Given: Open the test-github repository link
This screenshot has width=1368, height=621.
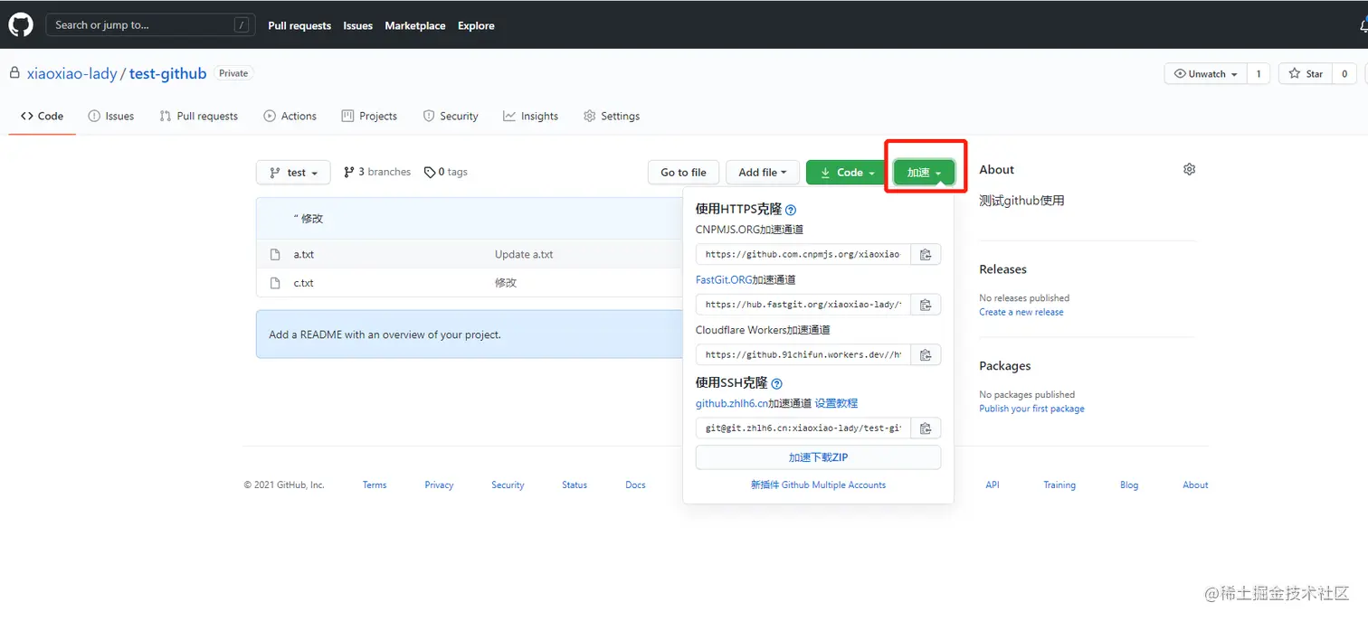Looking at the screenshot, I should [167, 73].
